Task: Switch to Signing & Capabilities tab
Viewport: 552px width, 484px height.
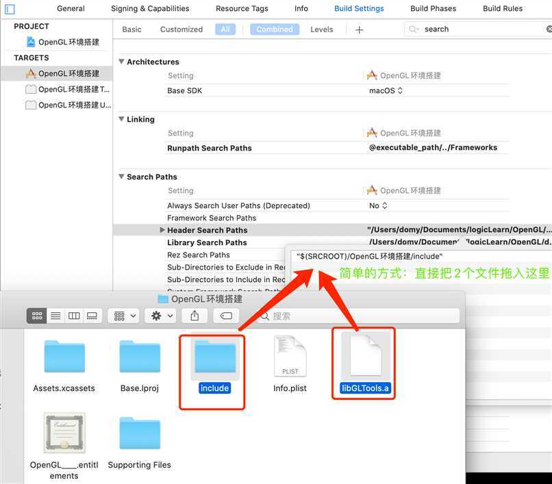Action: (x=150, y=8)
